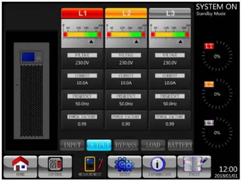Click the UPS cabinet image
Image resolution: width=241 pixels, height=181 pixels.
click(x=32, y=90)
